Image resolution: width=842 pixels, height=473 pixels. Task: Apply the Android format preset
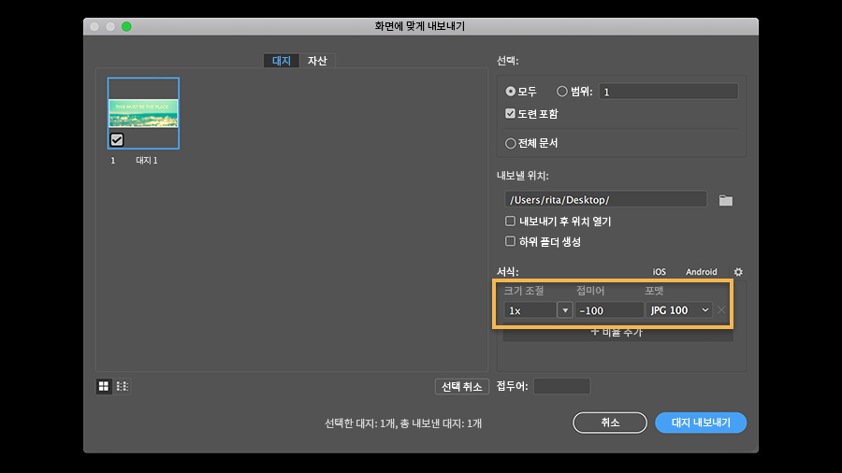click(701, 272)
